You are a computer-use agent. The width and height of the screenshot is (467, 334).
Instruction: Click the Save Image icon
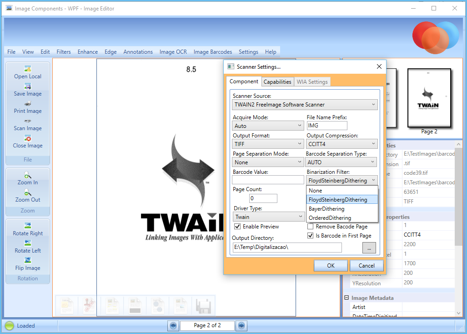coord(28,86)
